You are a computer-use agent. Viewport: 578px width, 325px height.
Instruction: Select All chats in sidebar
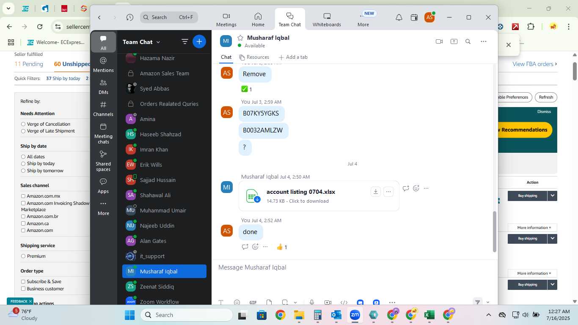click(x=103, y=42)
